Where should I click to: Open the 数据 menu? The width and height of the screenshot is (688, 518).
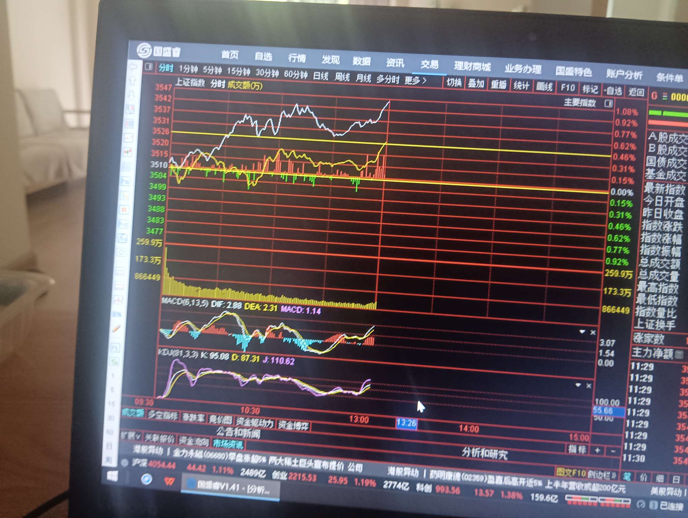coord(362,61)
